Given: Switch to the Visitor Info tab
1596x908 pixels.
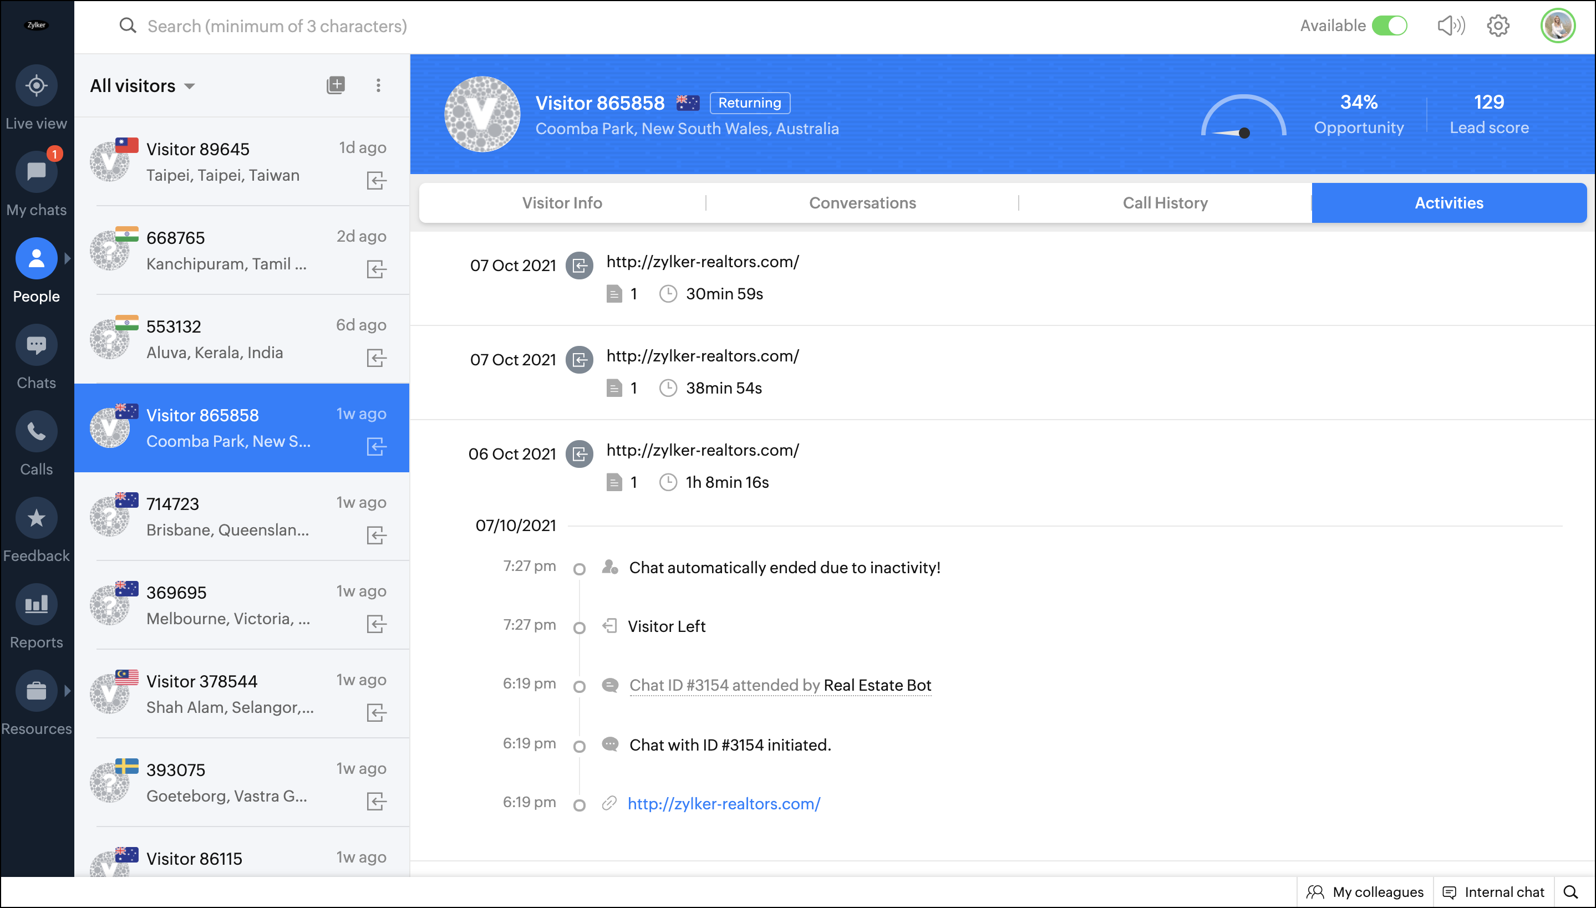Looking at the screenshot, I should pyautogui.click(x=561, y=203).
